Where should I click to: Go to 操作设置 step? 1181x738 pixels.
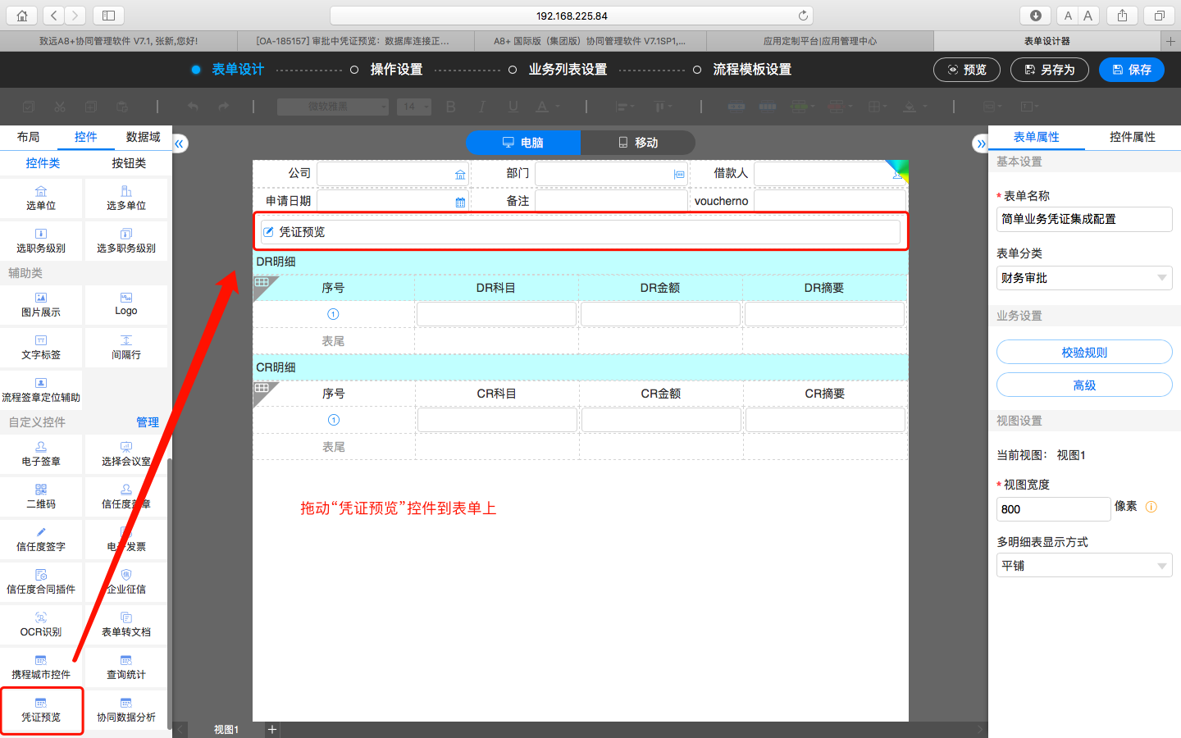click(x=395, y=70)
